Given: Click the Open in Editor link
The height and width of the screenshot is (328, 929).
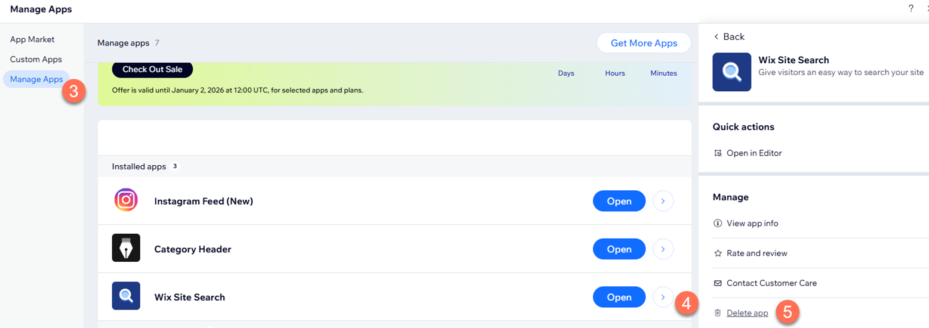Looking at the screenshot, I should coord(754,153).
